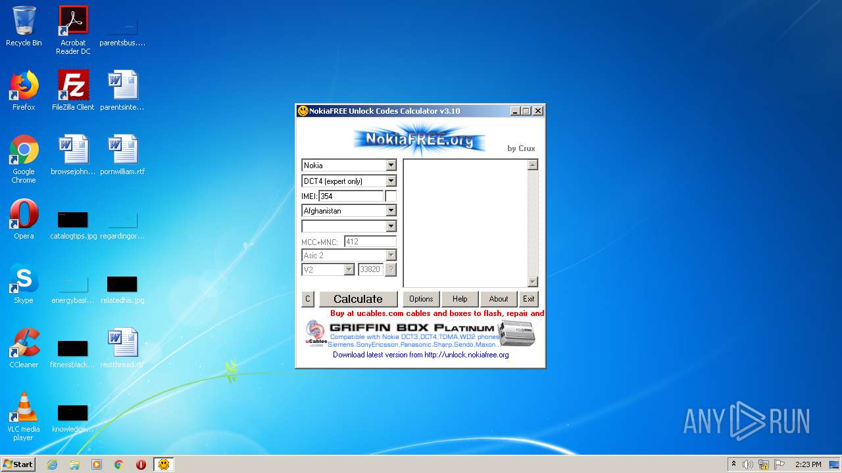
Task: Launch Opera desktop shortcut
Action: pyautogui.click(x=24, y=219)
